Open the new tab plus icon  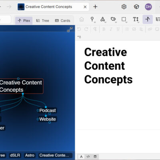coord(95,7)
